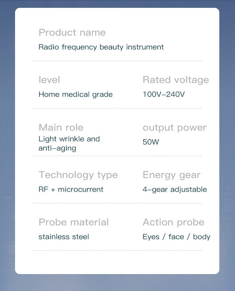Viewport: 235px width, 291px height.
Task: Select the "stainless steel" text
Action: click(x=64, y=237)
